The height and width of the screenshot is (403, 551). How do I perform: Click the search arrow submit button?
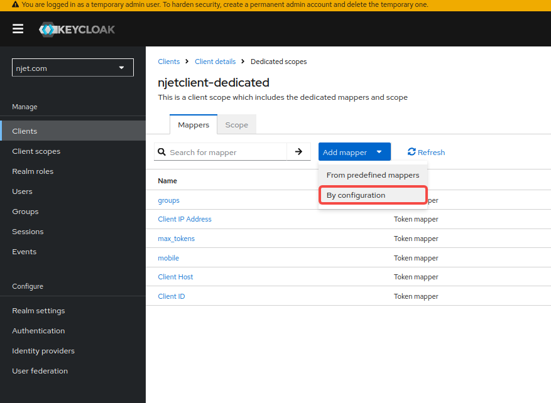(x=298, y=152)
